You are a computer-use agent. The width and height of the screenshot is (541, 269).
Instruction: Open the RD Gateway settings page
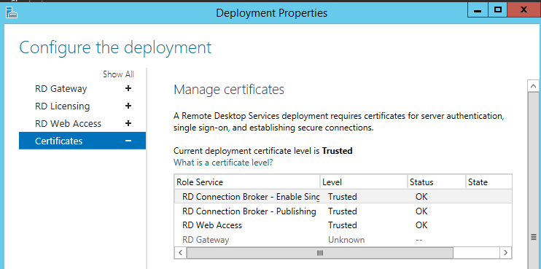[x=61, y=89]
